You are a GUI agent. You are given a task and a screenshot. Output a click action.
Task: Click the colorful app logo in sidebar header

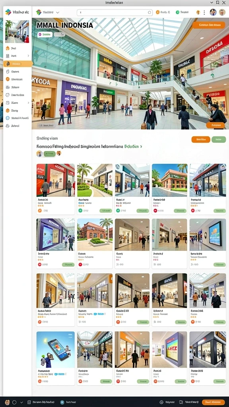8,12
